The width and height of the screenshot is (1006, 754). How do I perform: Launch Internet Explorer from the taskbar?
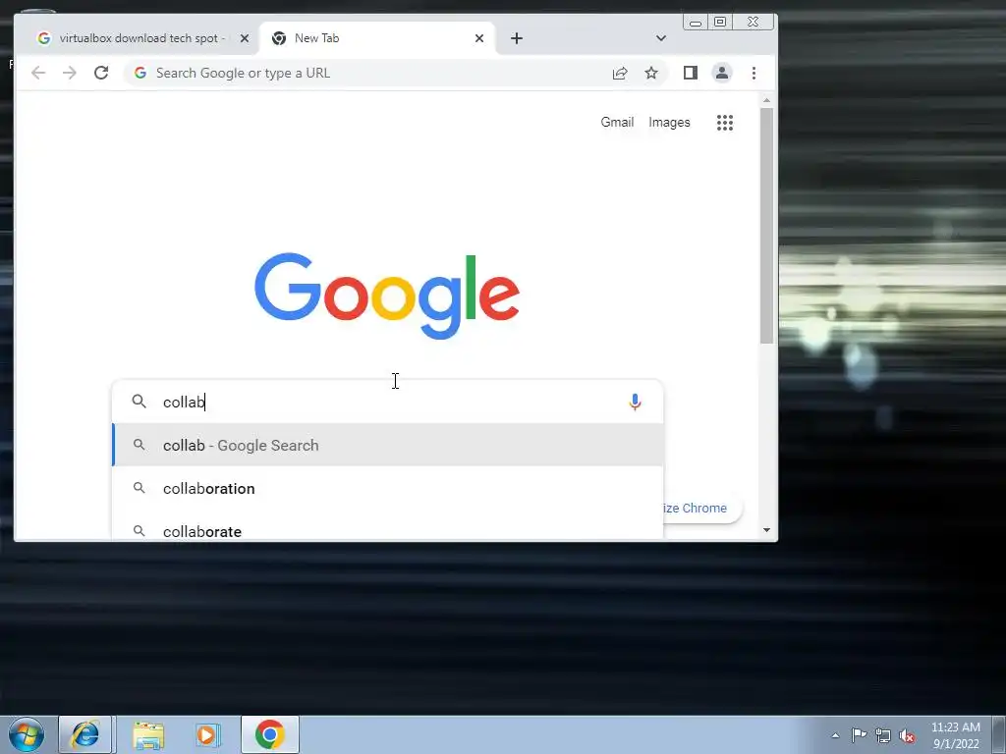(x=85, y=734)
